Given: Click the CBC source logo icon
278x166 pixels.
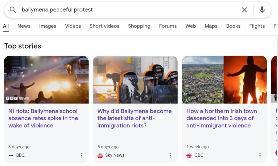Looking at the screenshot, I should click(189, 155).
